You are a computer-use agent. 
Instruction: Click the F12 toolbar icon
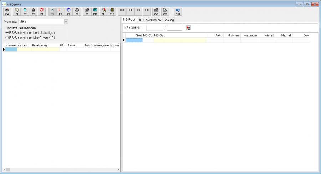tap(112, 12)
